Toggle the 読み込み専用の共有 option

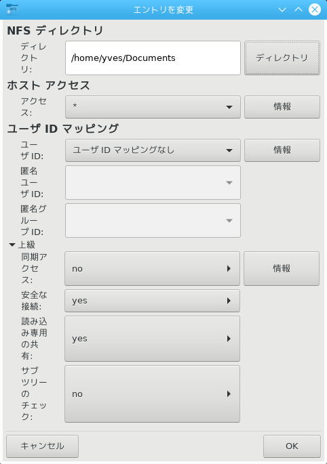pyautogui.click(x=152, y=339)
